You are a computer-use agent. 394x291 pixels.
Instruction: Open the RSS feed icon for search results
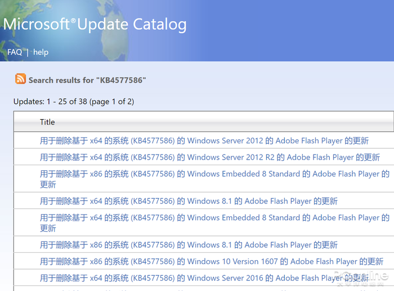click(x=20, y=79)
